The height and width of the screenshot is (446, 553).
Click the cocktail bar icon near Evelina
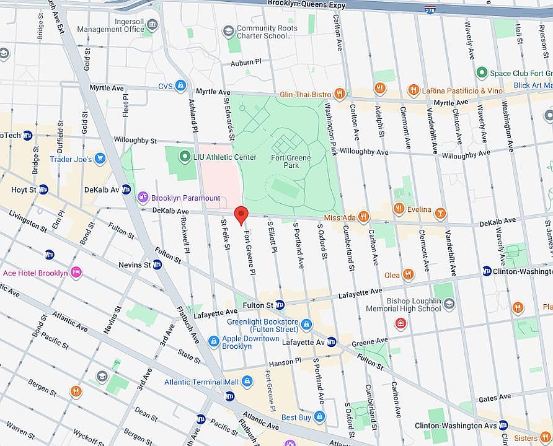click(x=440, y=214)
